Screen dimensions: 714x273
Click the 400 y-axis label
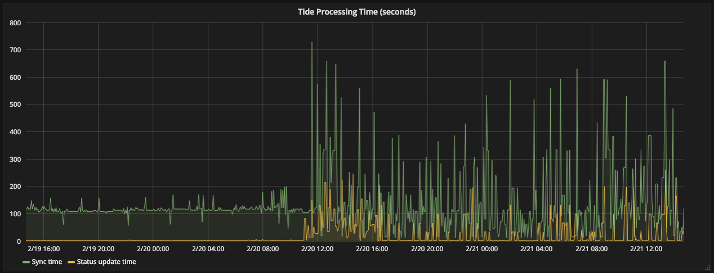(x=15, y=132)
